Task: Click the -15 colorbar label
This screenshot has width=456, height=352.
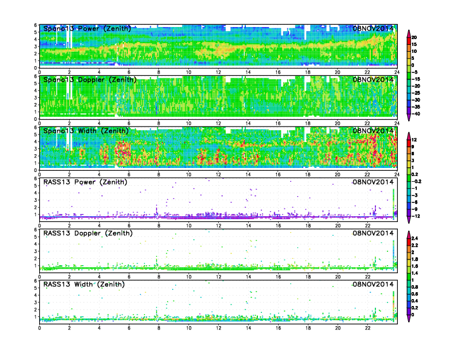Action: tap(416, 79)
